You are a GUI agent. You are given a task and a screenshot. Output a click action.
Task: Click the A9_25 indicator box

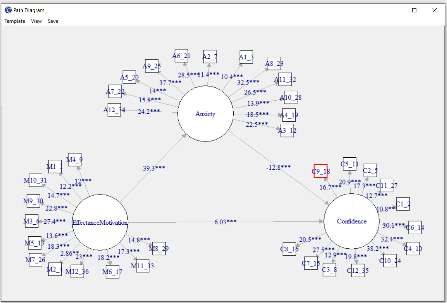click(x=152, y=66)
